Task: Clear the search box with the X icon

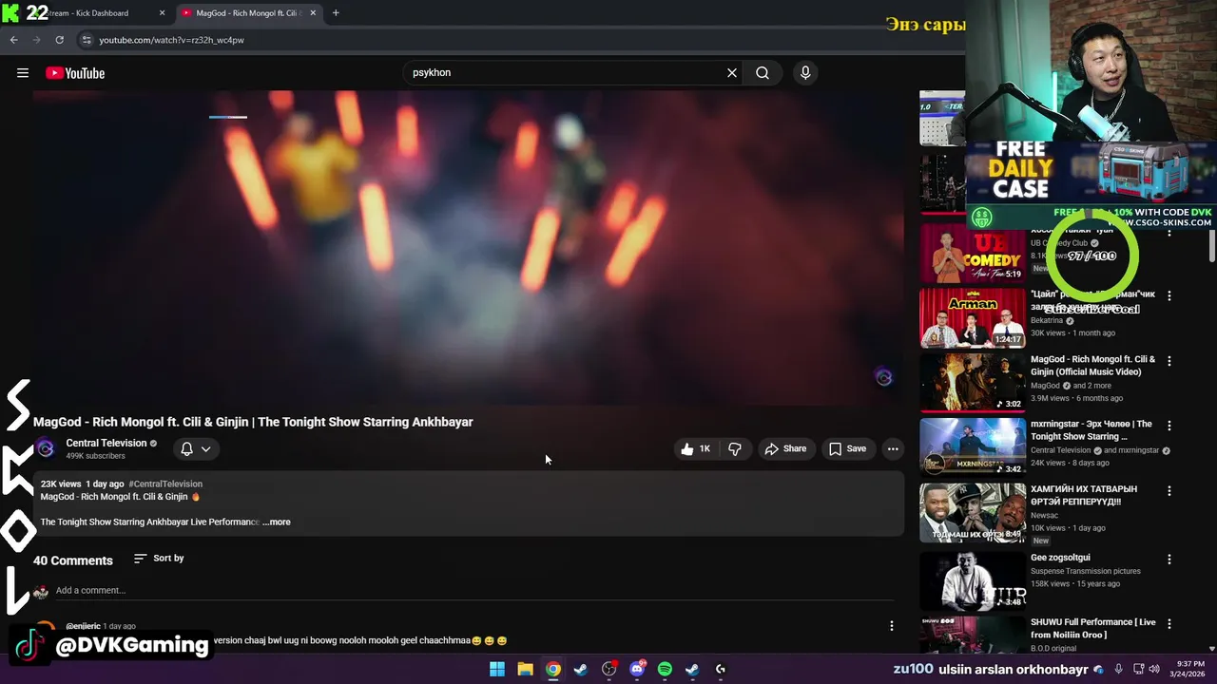Action: click(732, 72)
